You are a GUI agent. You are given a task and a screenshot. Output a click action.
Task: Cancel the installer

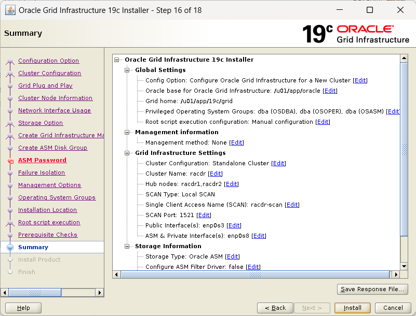[393, 308]
